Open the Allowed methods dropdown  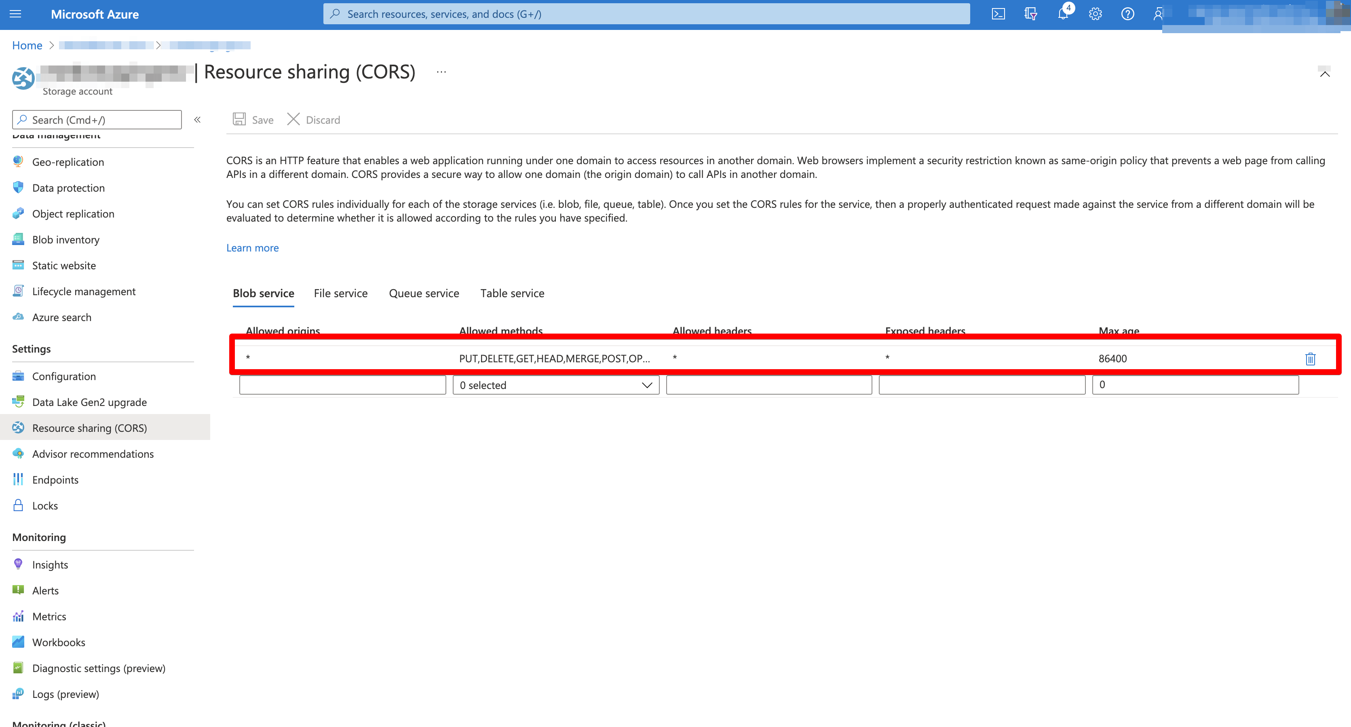point(556,385)
